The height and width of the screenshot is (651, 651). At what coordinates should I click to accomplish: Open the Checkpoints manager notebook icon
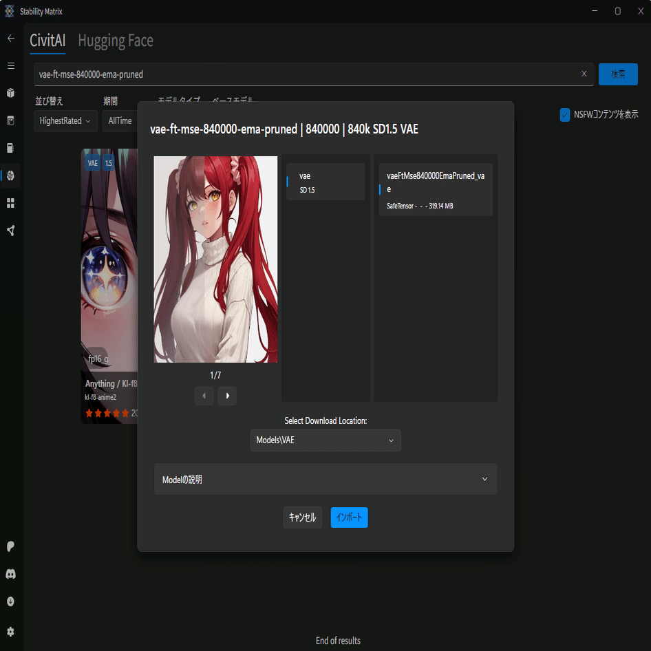[x=11, y=148]
